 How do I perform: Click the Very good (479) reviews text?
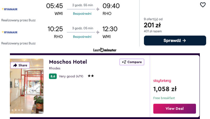[x=71, y=76]
